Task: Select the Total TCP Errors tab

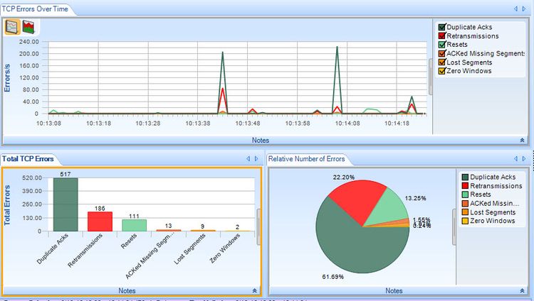Action: pyautogui.click(x=28, y=158)
